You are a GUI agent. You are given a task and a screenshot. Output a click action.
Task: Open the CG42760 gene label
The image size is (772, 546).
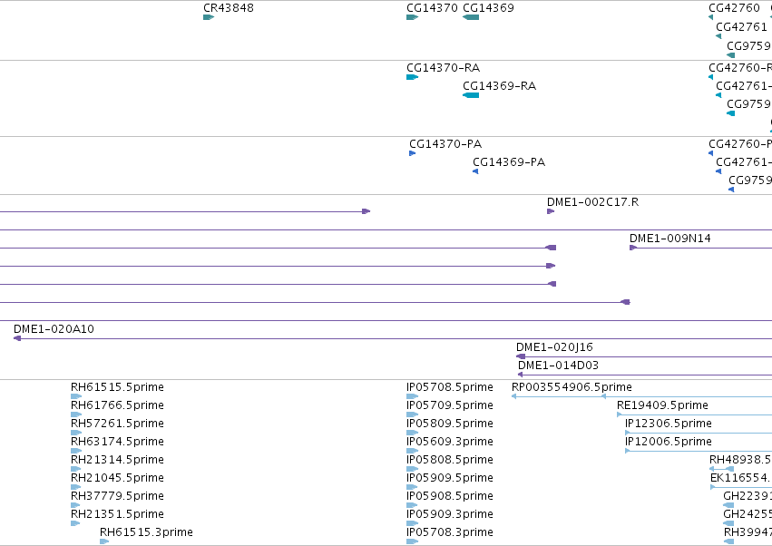point(734,8)
